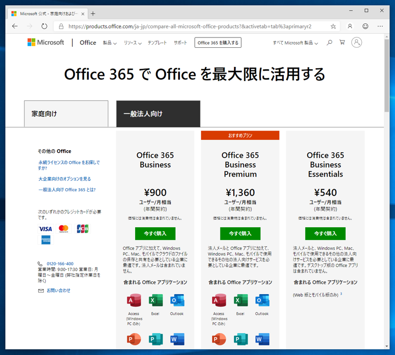395x355 pixels.
Task: Open browser profile icon in toolbar
Action: pyautogui.click(x=350, y=26)
